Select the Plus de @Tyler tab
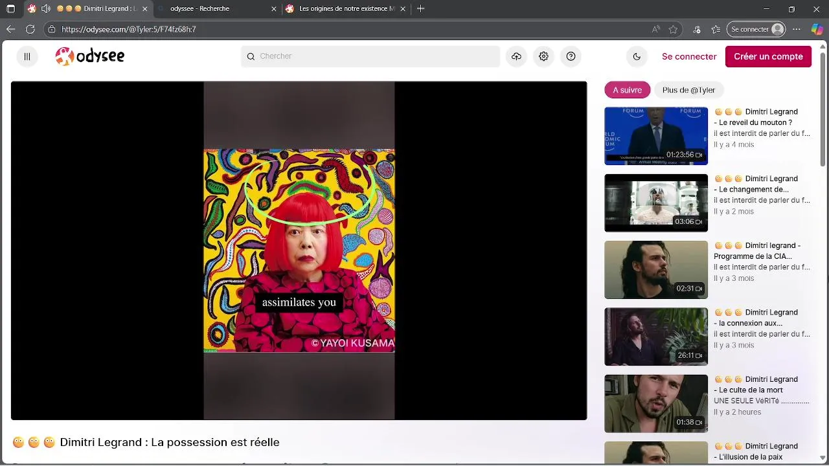This screenshot has width=829, height=466. click(x=688, y=90)
